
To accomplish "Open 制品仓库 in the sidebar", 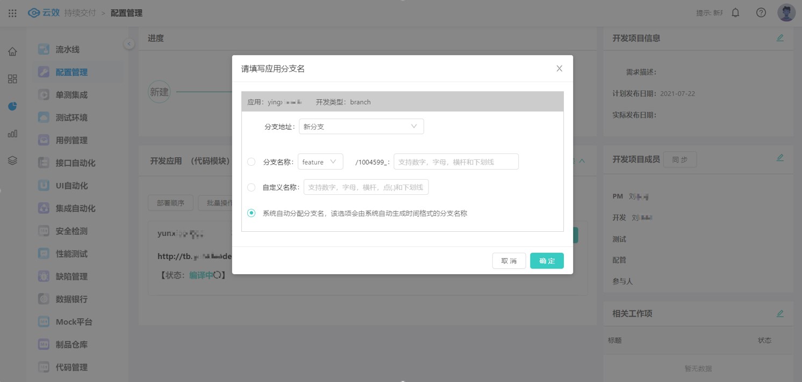I will click(71, 344).
